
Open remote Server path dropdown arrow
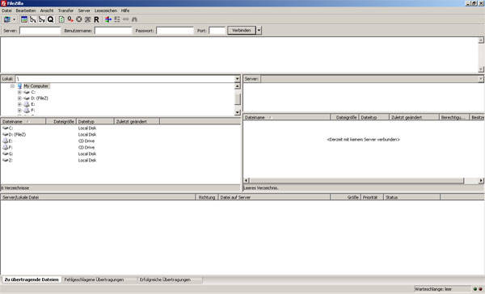[x=481, y=79]
